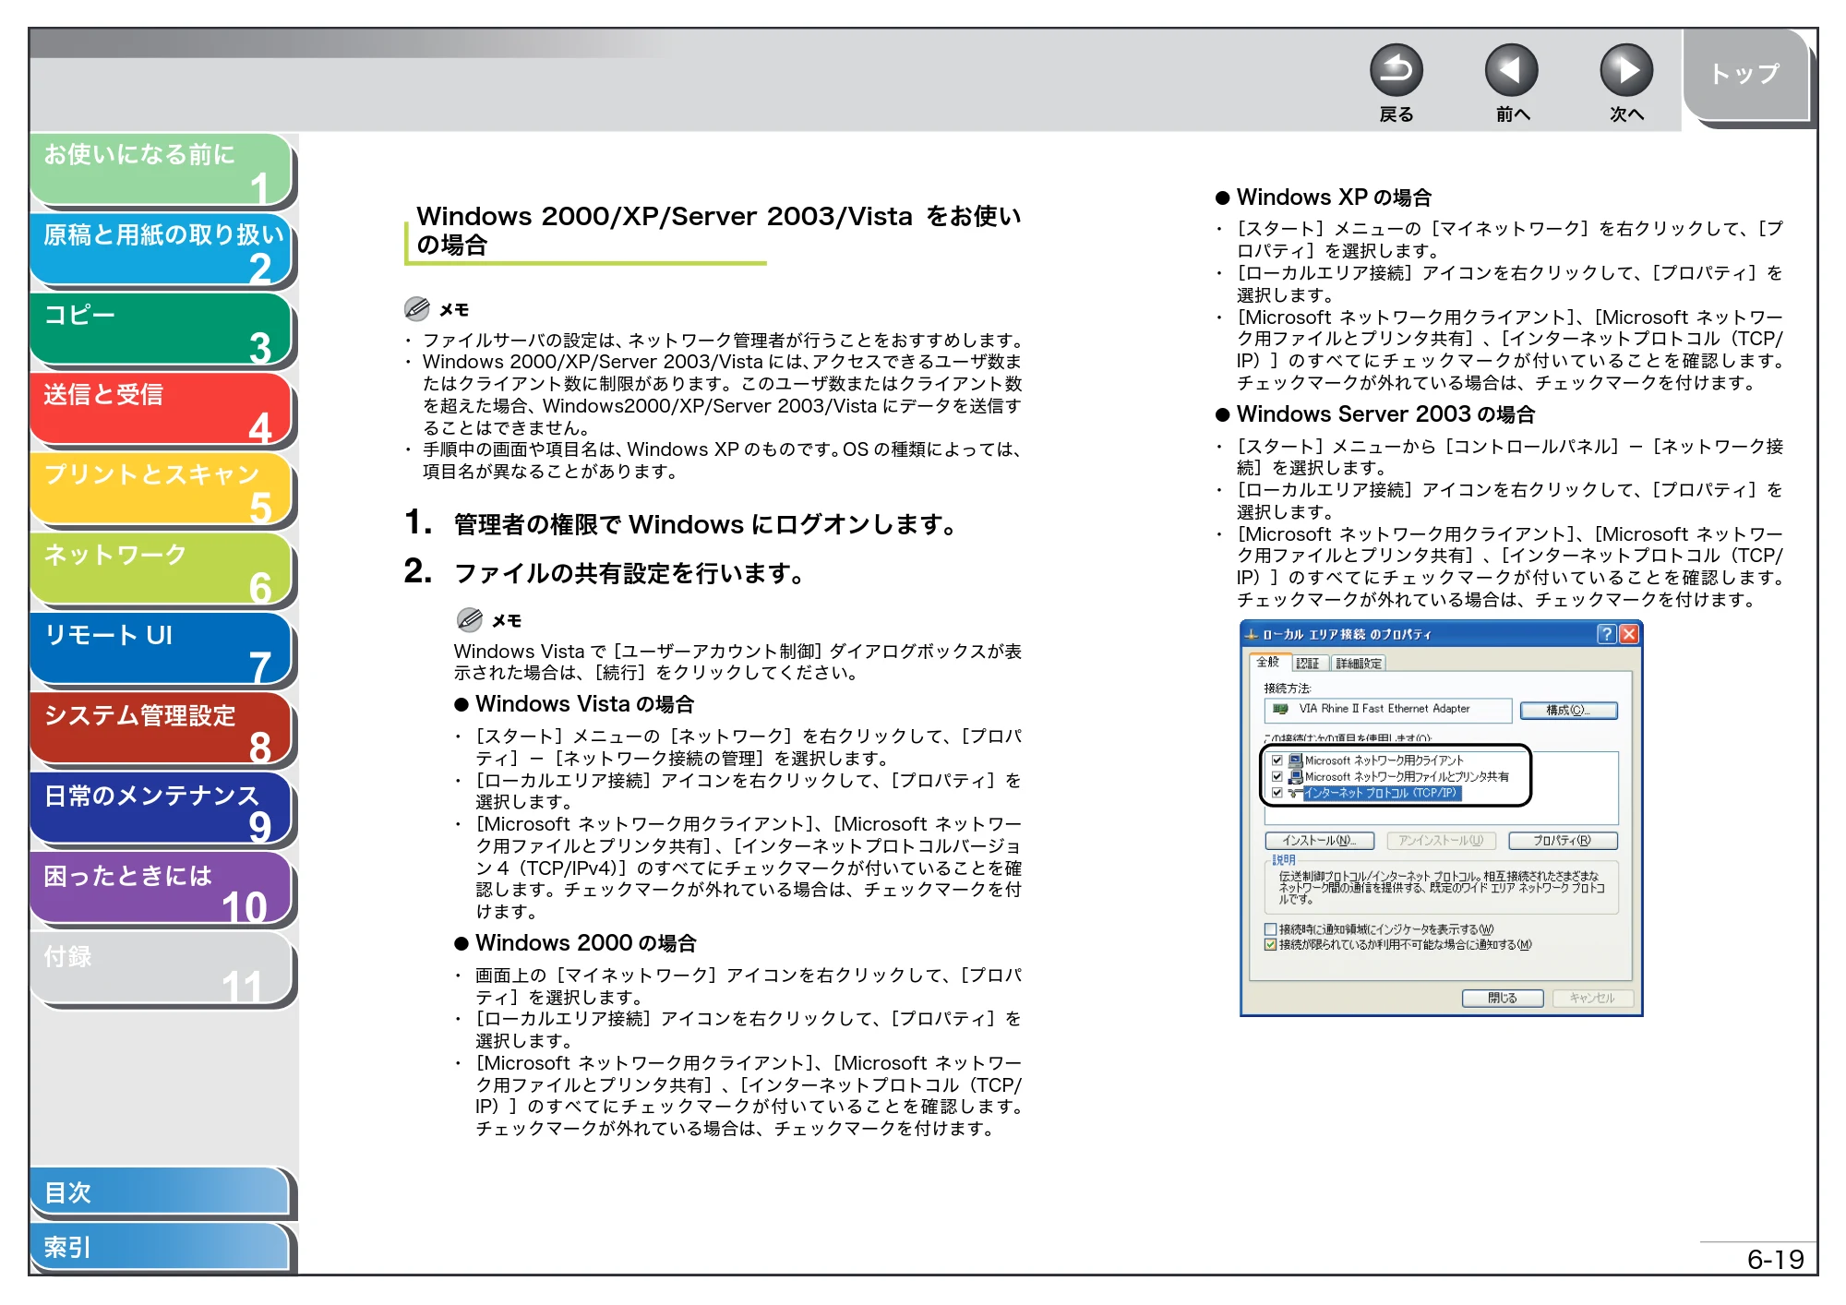Click the プロパティ button in dialog
The height and width of the screenshot is (1305, 1846).
pyautogui.click(x=1563, y=841)
